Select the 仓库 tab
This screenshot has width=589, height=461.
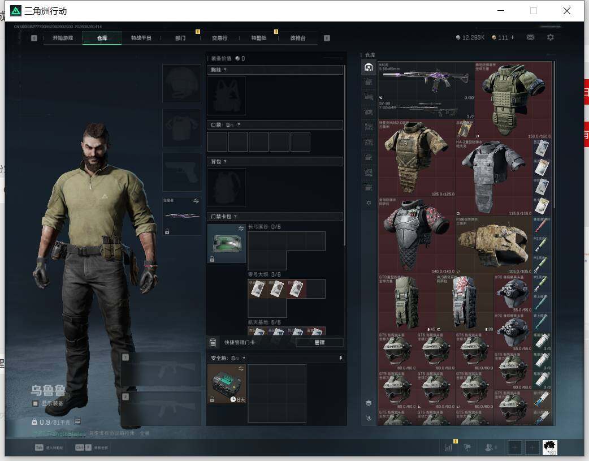pos(102,38)
